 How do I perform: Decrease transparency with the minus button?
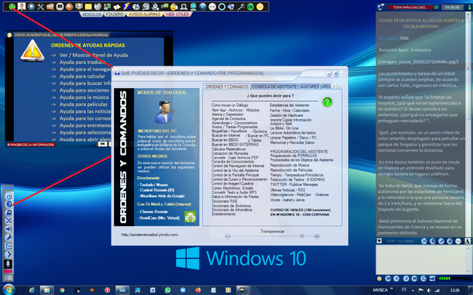(228, 237)
